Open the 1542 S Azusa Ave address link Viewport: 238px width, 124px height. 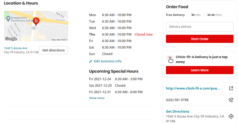click(16, 48)
